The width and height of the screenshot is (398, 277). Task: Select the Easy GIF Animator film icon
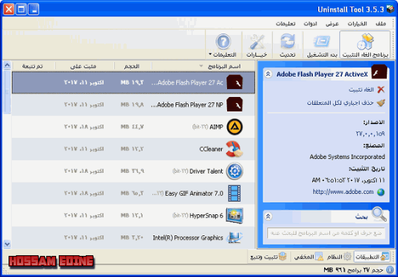tap(234, 193)
